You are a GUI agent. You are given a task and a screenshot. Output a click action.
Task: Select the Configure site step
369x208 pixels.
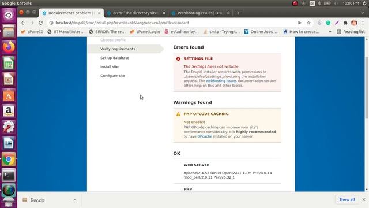point(112,76)
